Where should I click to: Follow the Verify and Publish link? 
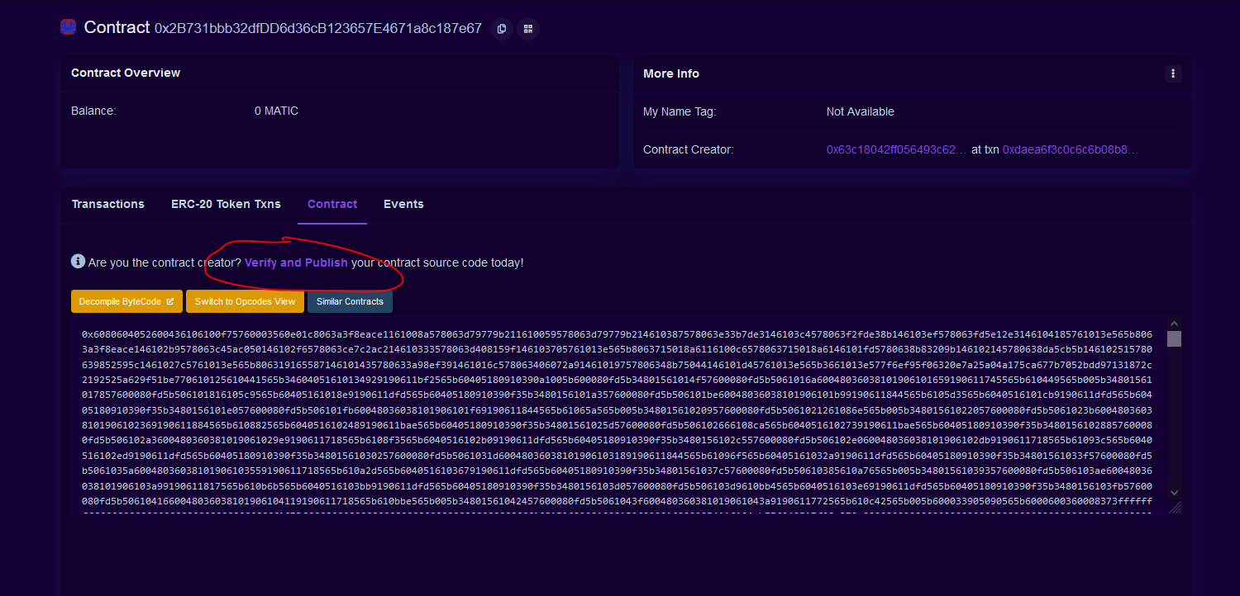coord(296,263)
